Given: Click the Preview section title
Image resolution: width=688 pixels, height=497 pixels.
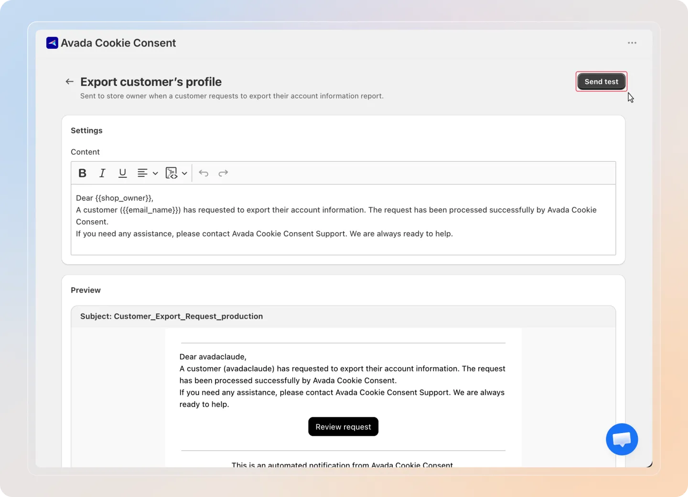Looking at the screenshot, I should [x=86, y=290].
